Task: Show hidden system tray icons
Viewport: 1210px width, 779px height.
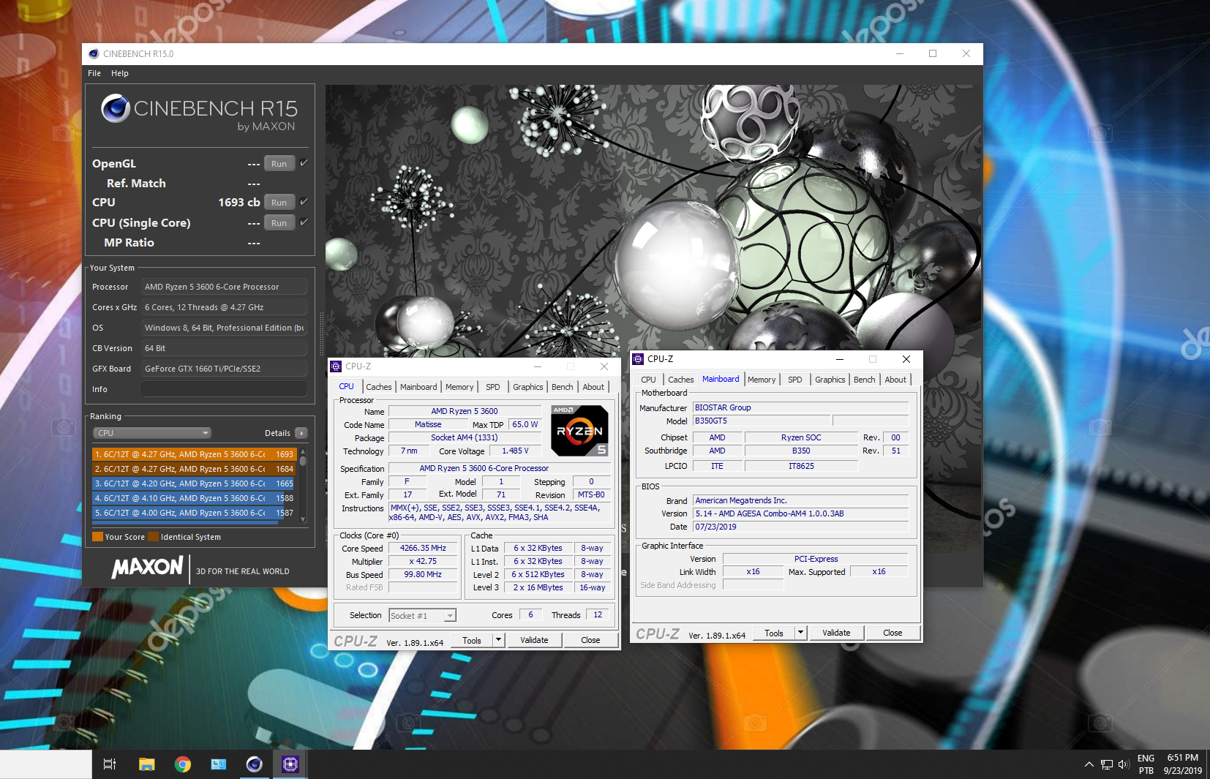Action: pyautogui.click(x=1089, y=764)
